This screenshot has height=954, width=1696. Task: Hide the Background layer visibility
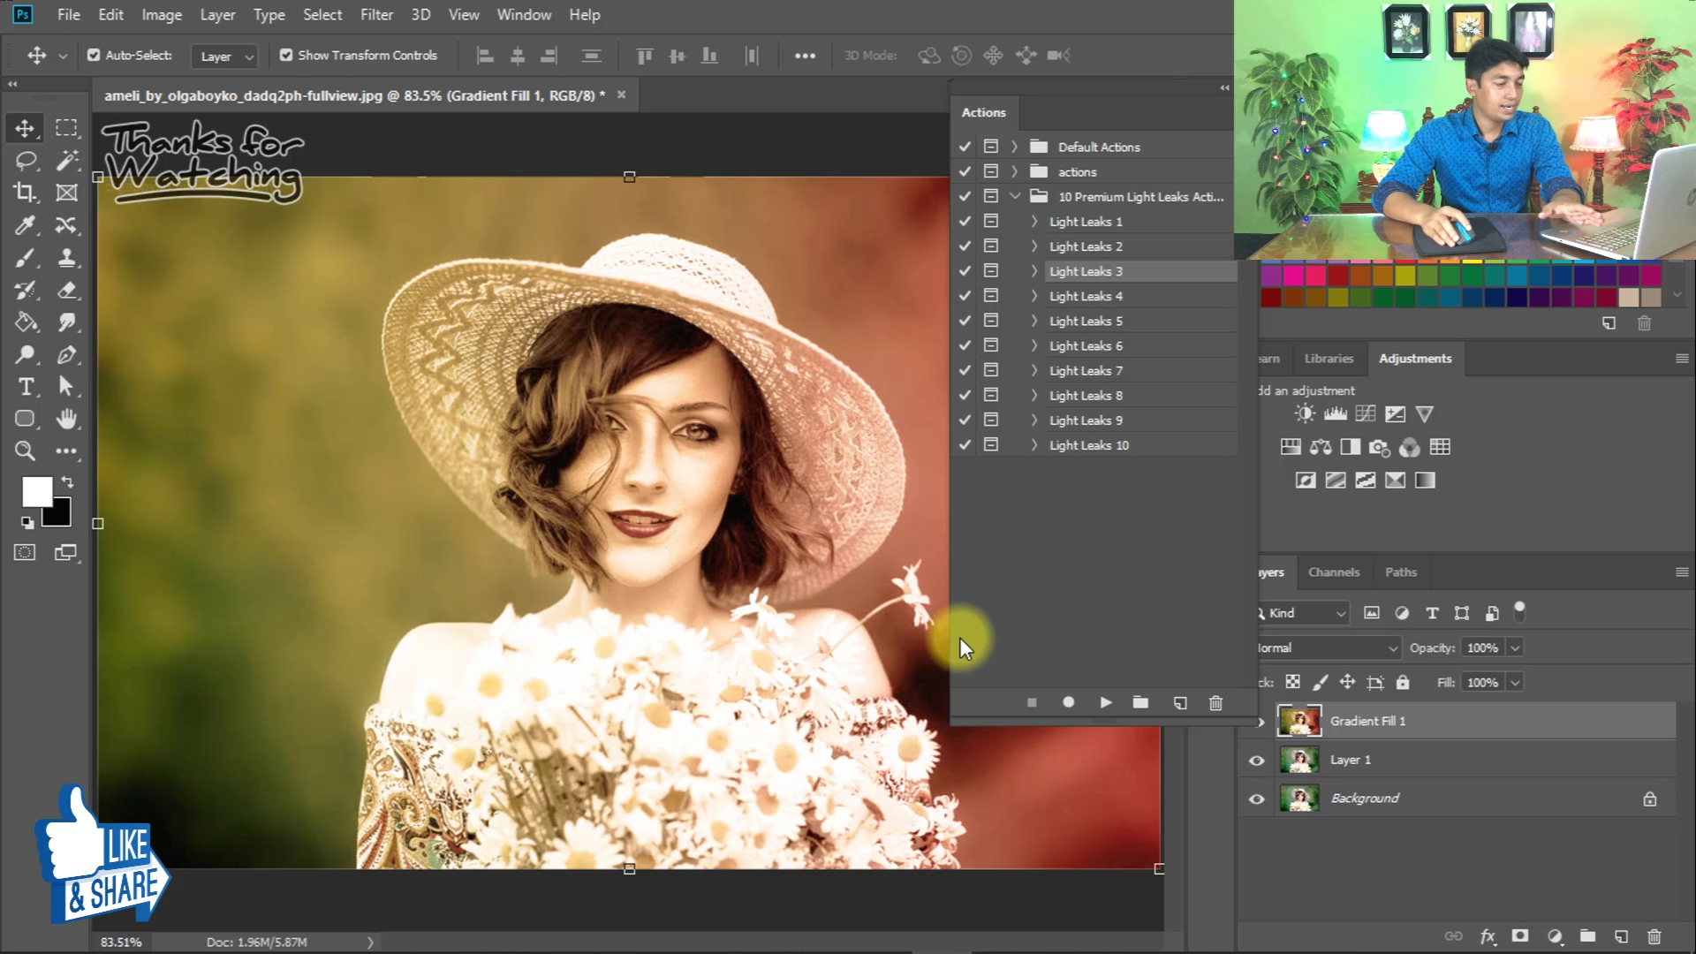pos(1256,799)
